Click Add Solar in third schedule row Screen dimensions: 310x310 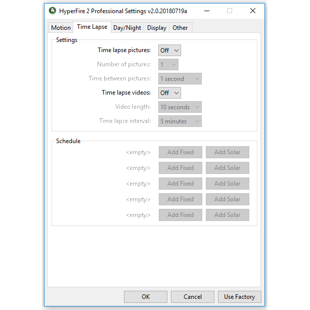coord(228,184)
